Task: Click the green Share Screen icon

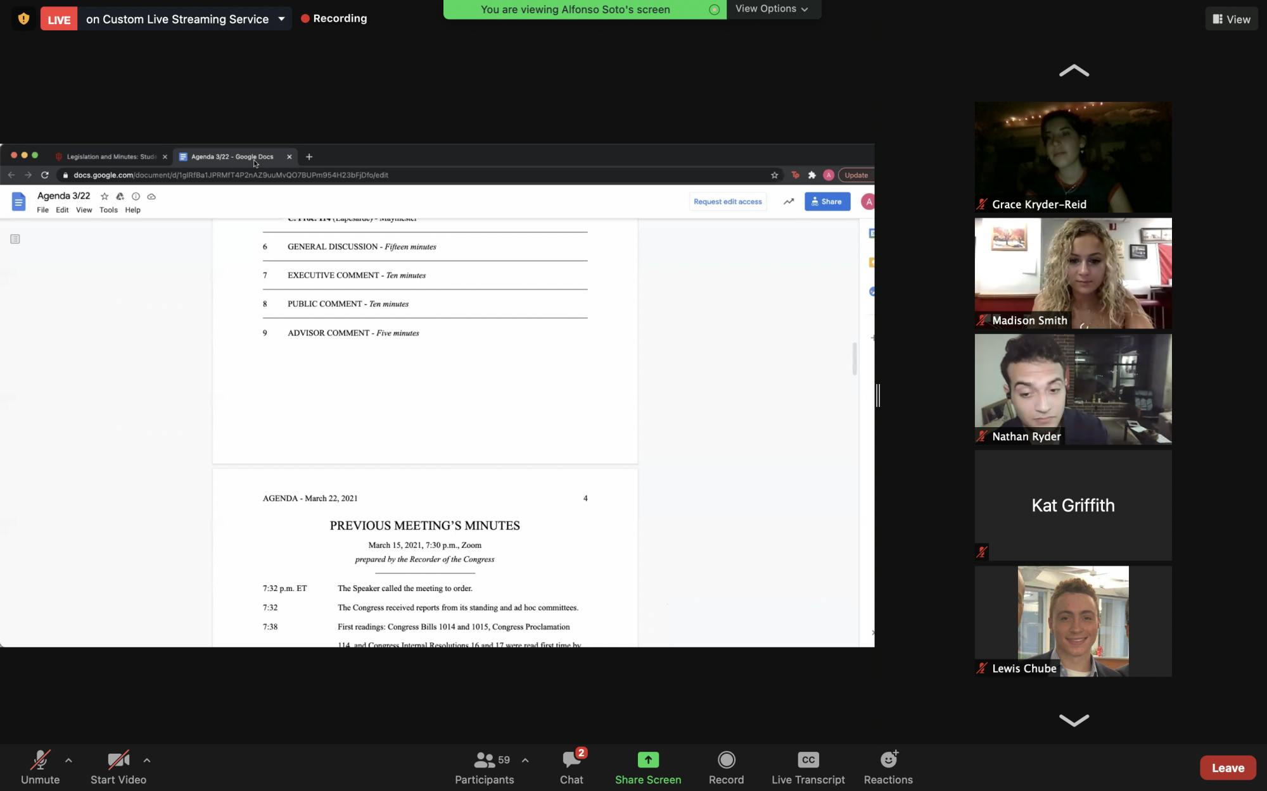Action: (647, 759)
